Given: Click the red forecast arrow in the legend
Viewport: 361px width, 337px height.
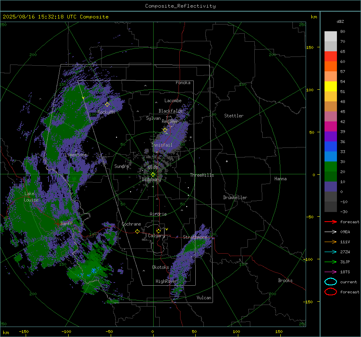Looking at the screenshot, I should 331,222.
